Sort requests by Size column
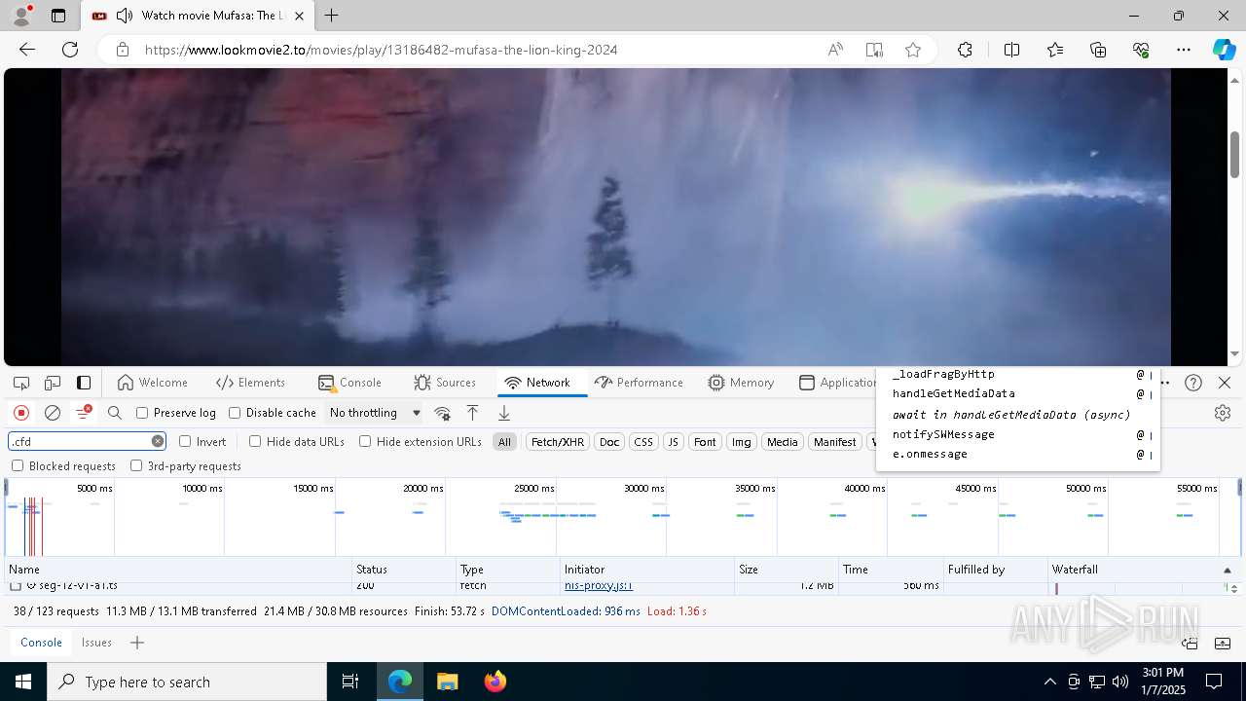Viewport: 1246px width, 701px height. (x=787, y=570)
